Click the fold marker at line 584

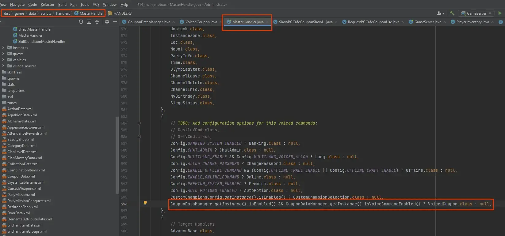(139, 123)
